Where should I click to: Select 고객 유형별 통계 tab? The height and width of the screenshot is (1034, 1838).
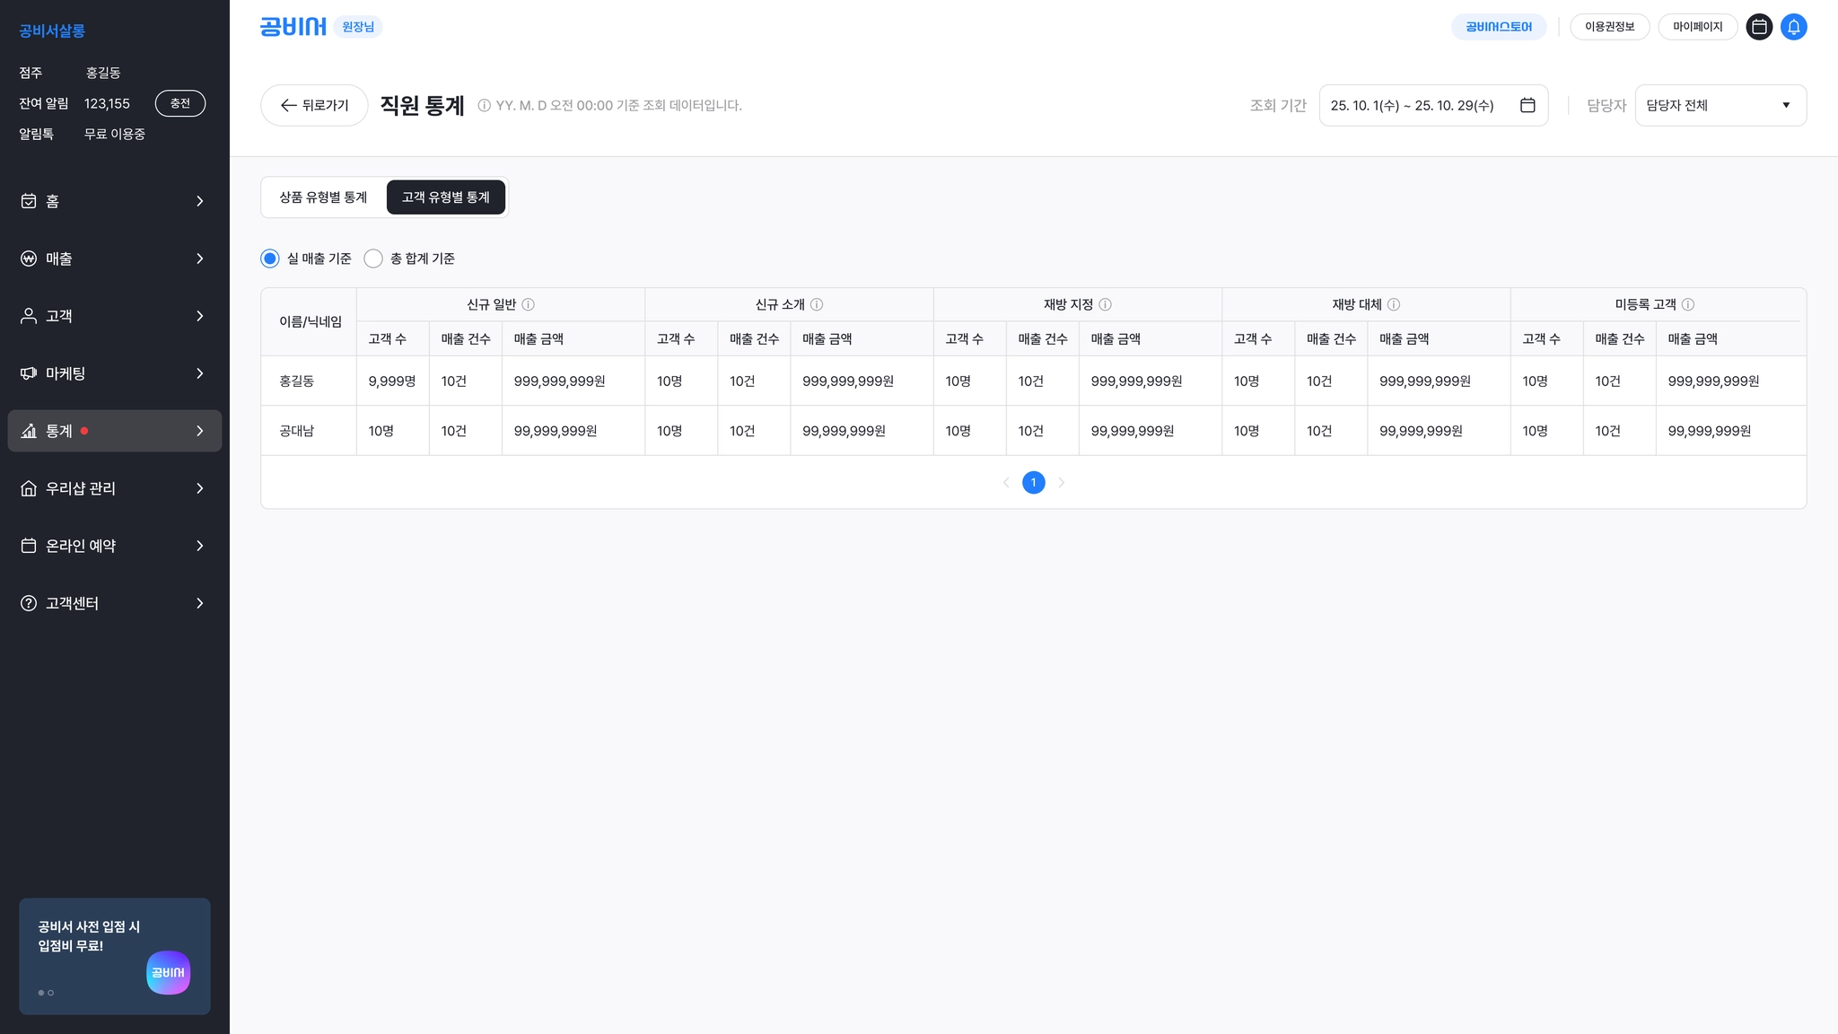(x=446, y=197)
